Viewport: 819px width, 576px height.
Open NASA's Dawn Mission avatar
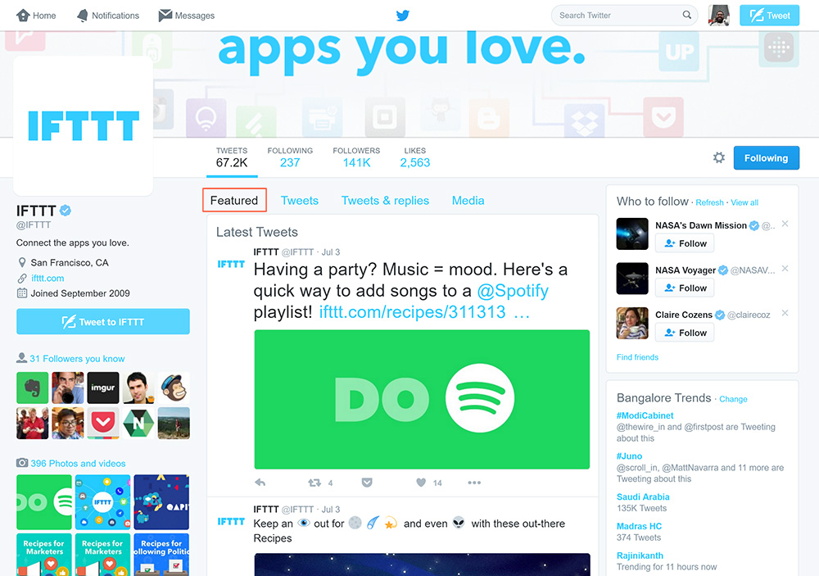pos(632,234)
